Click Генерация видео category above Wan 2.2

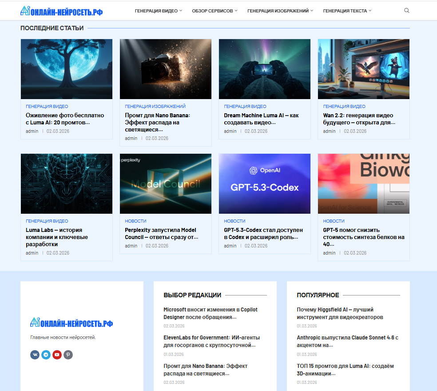click(x=344, y=107)
